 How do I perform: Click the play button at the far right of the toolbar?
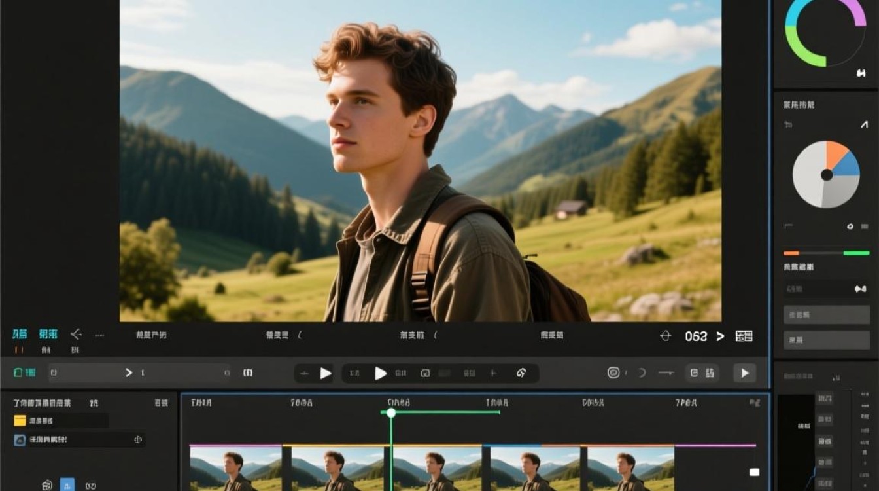coord(744,373)
